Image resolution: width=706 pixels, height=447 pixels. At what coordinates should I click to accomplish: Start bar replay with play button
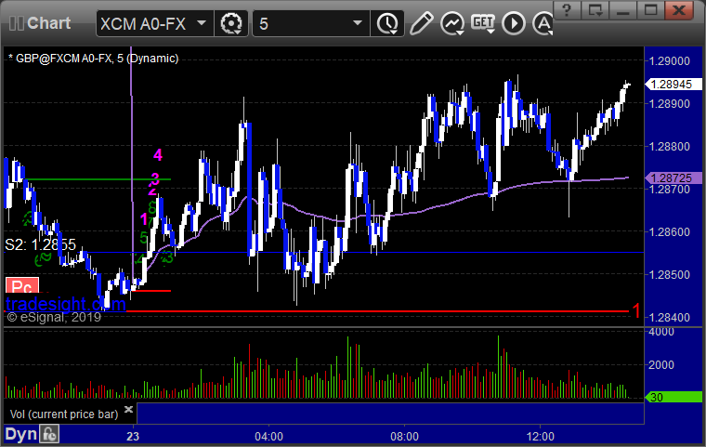pos(514,23)
